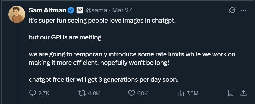Click the 2.7K replies count

(x=44, y=93)
